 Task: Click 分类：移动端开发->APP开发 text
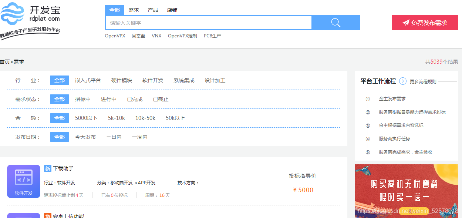click(126, 183)
